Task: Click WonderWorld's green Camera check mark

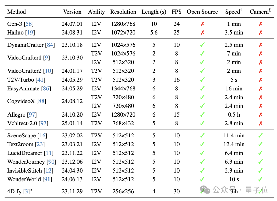Action: point(260,179)
